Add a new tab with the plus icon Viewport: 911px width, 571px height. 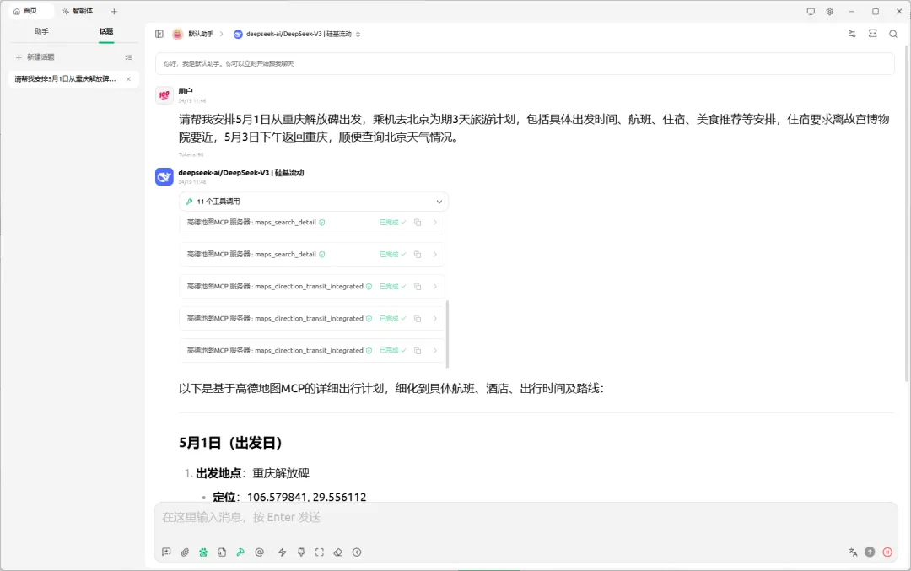[114, 11]
